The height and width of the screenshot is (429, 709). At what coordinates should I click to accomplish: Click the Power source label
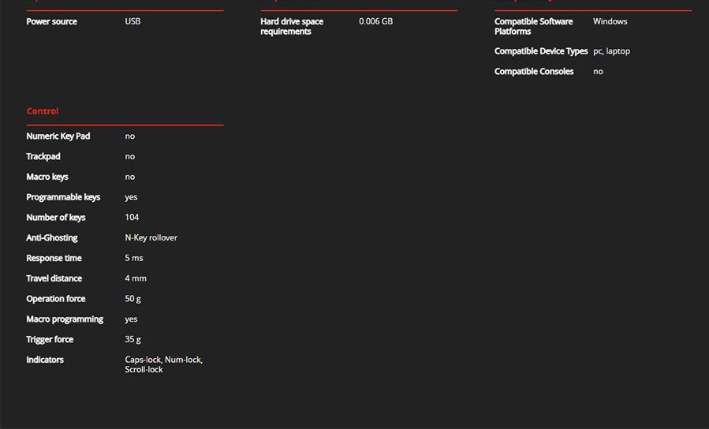[51, 21]
